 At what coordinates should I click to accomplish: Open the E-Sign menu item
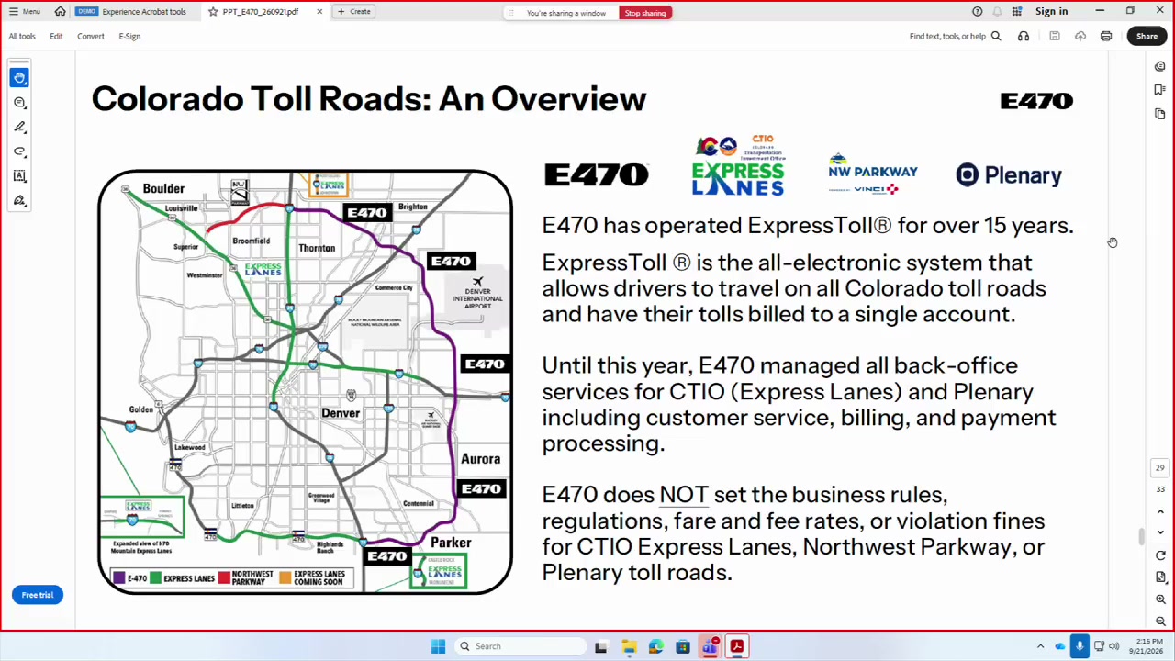point(129,36)
